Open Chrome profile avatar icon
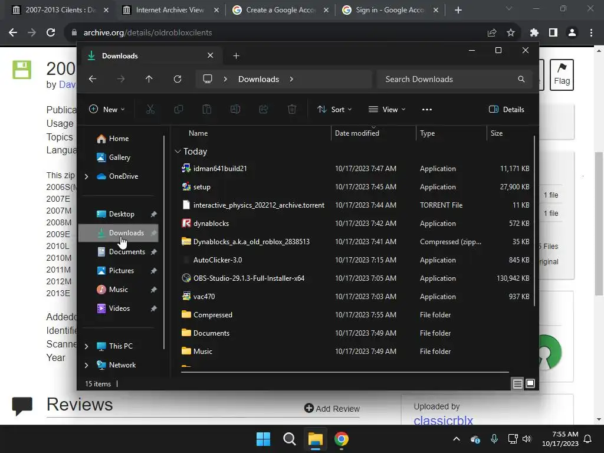The height and width of the screenshot is (453, 604). (572, 33)
